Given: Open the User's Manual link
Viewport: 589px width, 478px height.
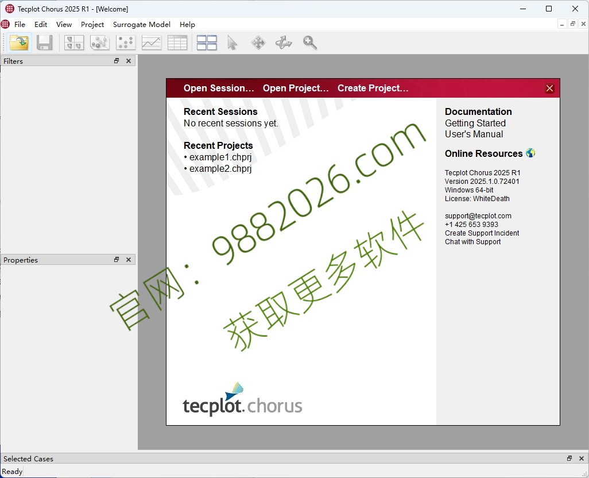Looking at the screenshot, I should pos(474,134).
